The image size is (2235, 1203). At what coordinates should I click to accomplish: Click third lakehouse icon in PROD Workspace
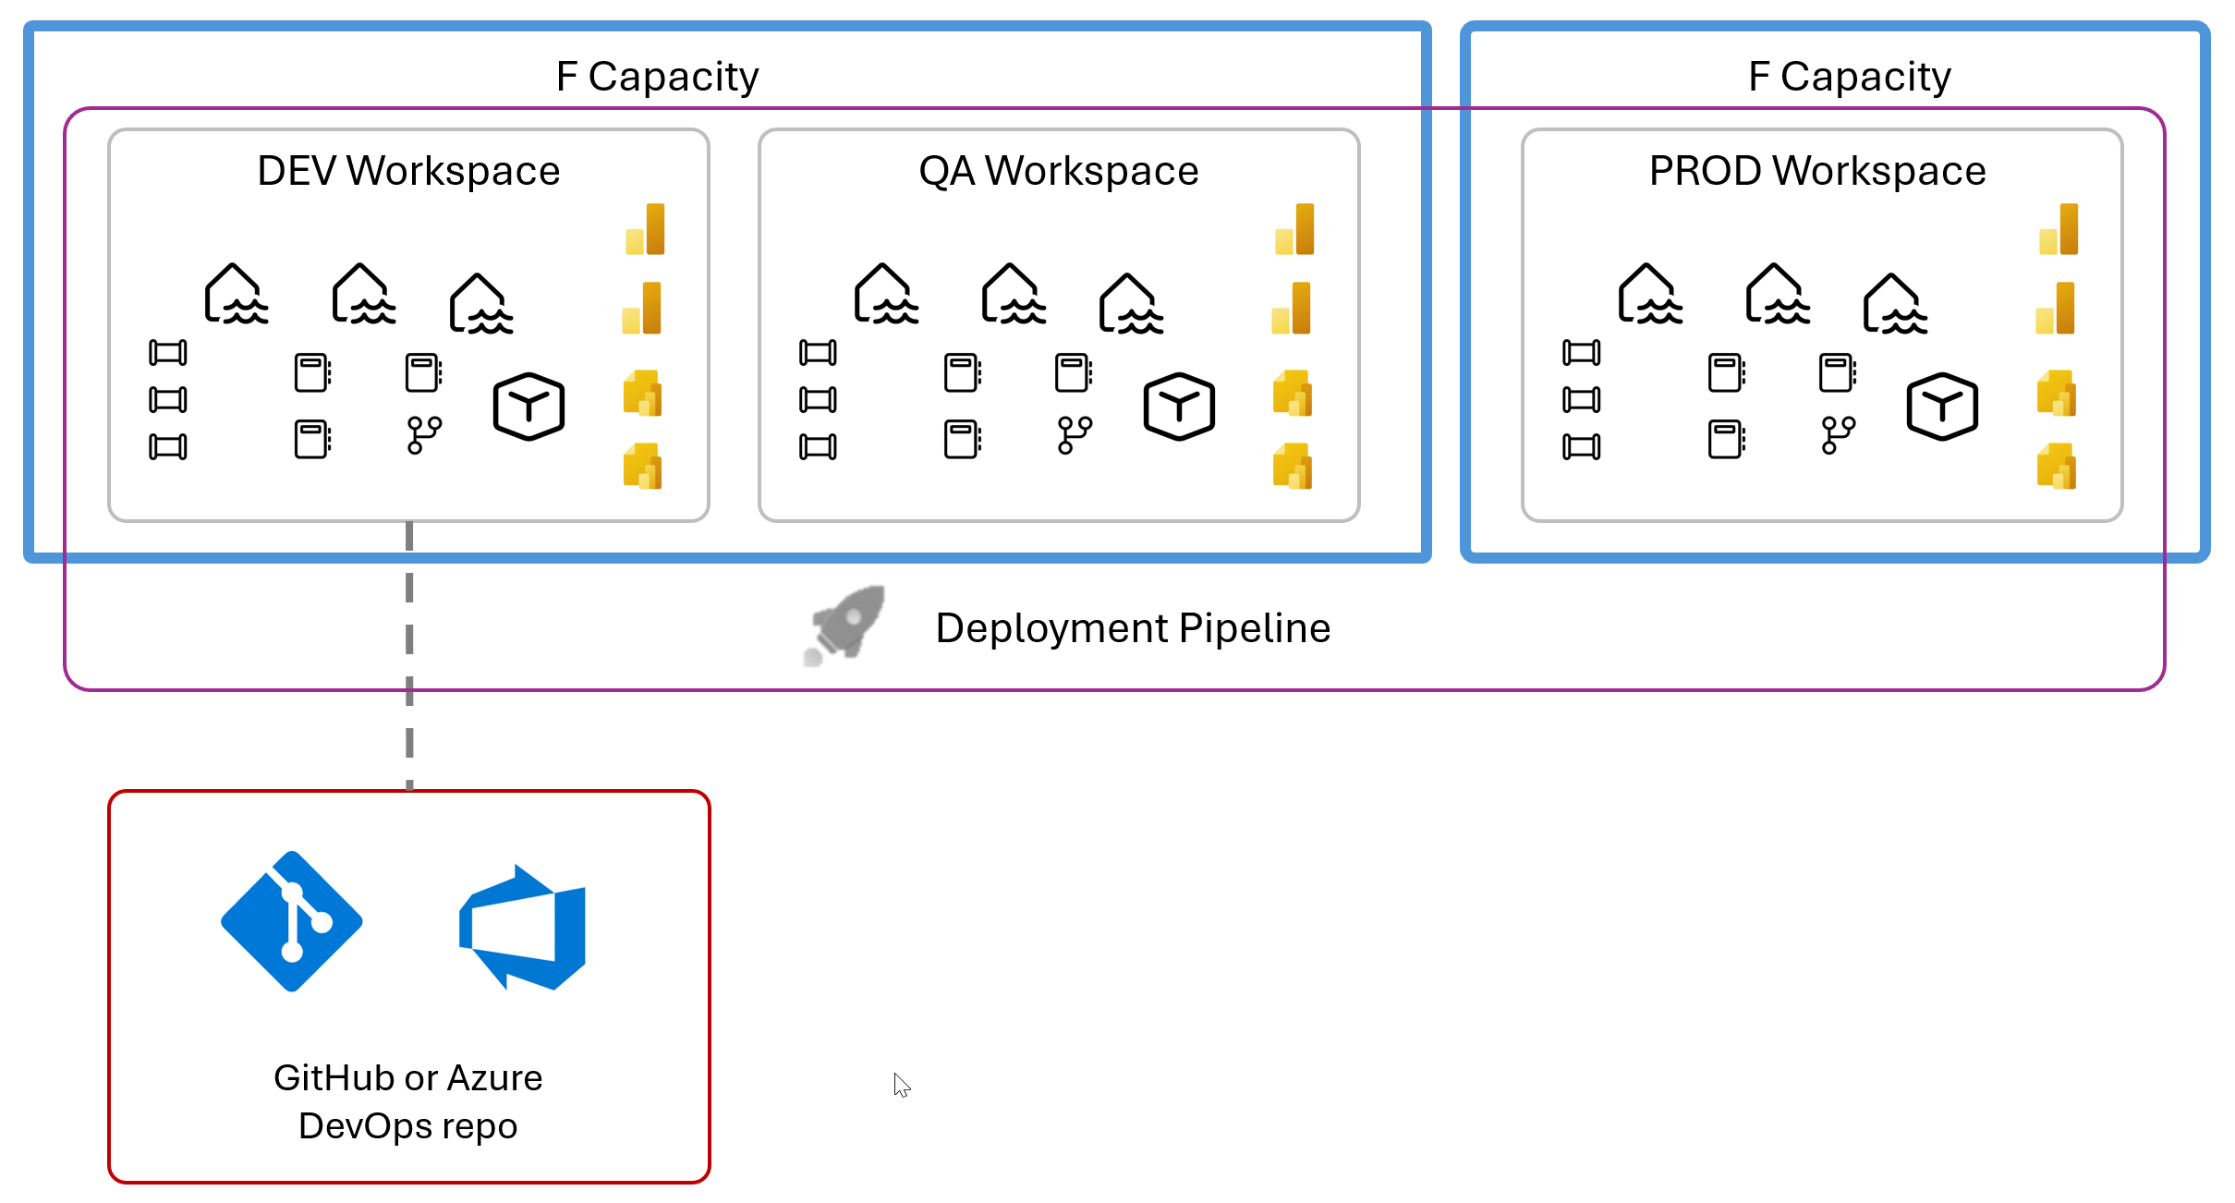coord(1894,303)
